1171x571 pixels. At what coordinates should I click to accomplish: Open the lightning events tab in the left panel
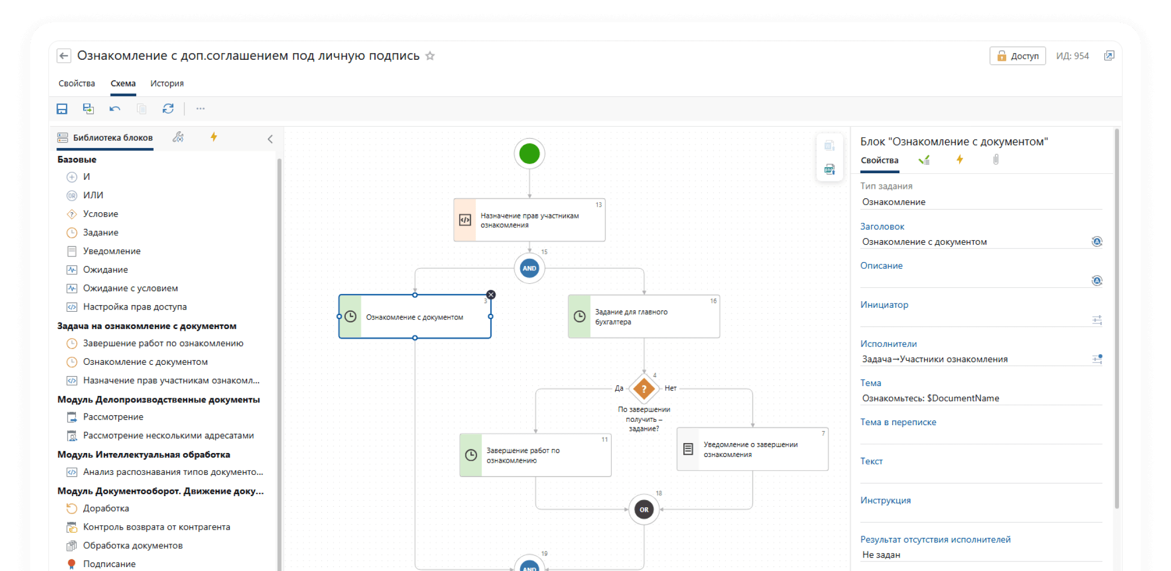[213, 137]
